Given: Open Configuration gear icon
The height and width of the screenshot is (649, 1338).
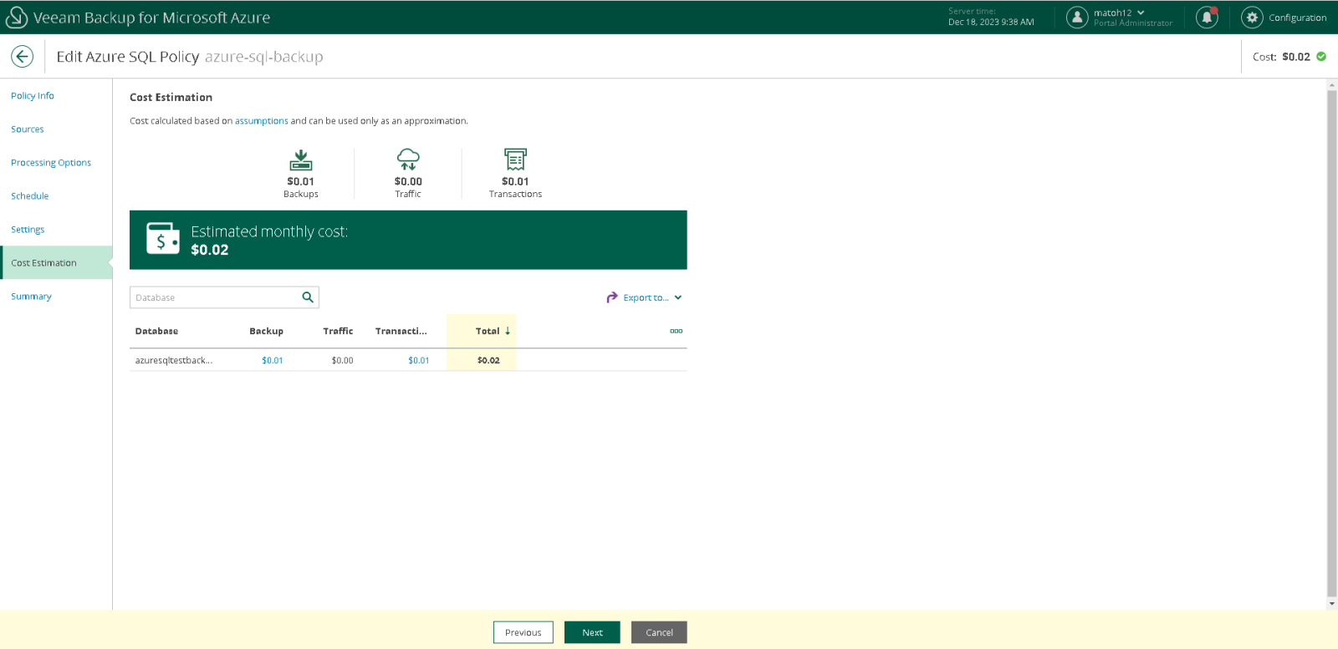Looking at the screenshot, I should [1252, 18].
